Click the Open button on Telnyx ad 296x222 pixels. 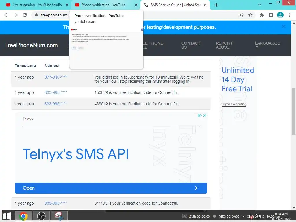coord(111,188)
